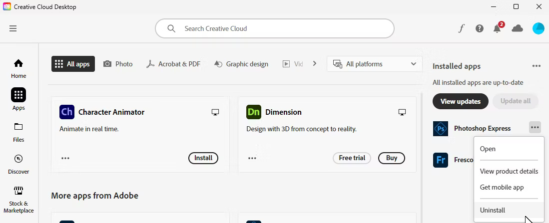This screenshot has height=223, width=549.
Task: Click the Photoshop Express app icon
Action: [441, 129]
